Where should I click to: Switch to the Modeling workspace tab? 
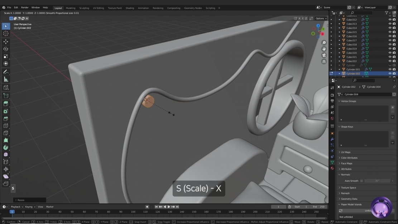point(71,8)
